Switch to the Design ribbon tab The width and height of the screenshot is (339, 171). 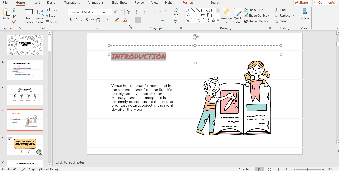(x=52, y=3)
